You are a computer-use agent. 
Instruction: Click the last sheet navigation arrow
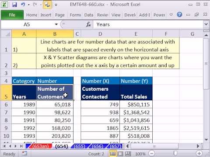click(21, 146)
